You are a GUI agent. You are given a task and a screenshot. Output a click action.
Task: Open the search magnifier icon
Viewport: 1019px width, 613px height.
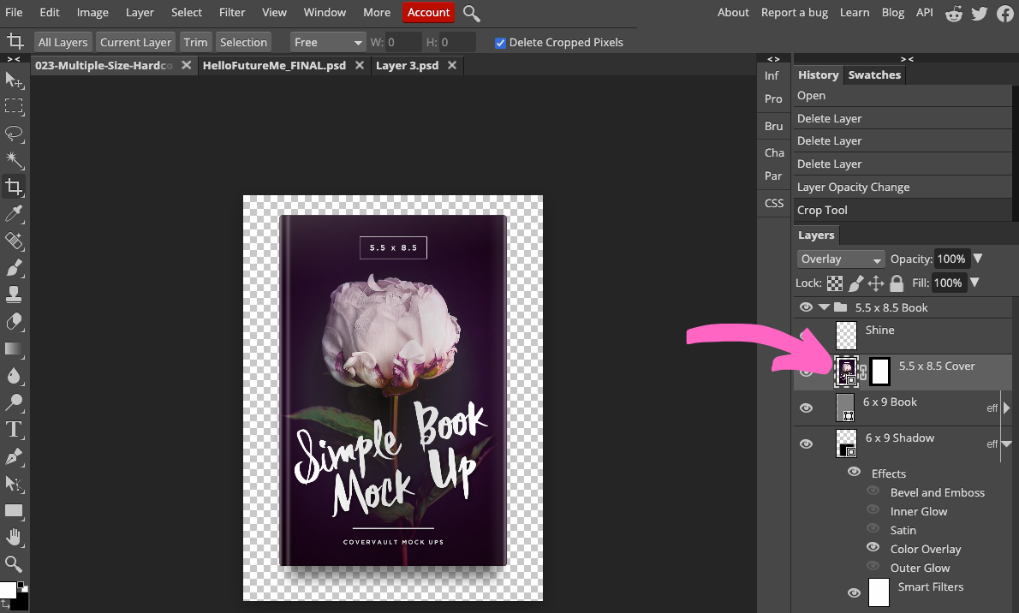coord(471,13)
